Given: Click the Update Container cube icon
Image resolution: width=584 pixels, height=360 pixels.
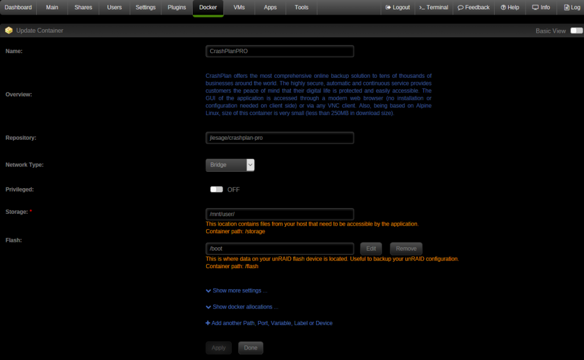Looking at the screenshot, I should tap(9, 30).
